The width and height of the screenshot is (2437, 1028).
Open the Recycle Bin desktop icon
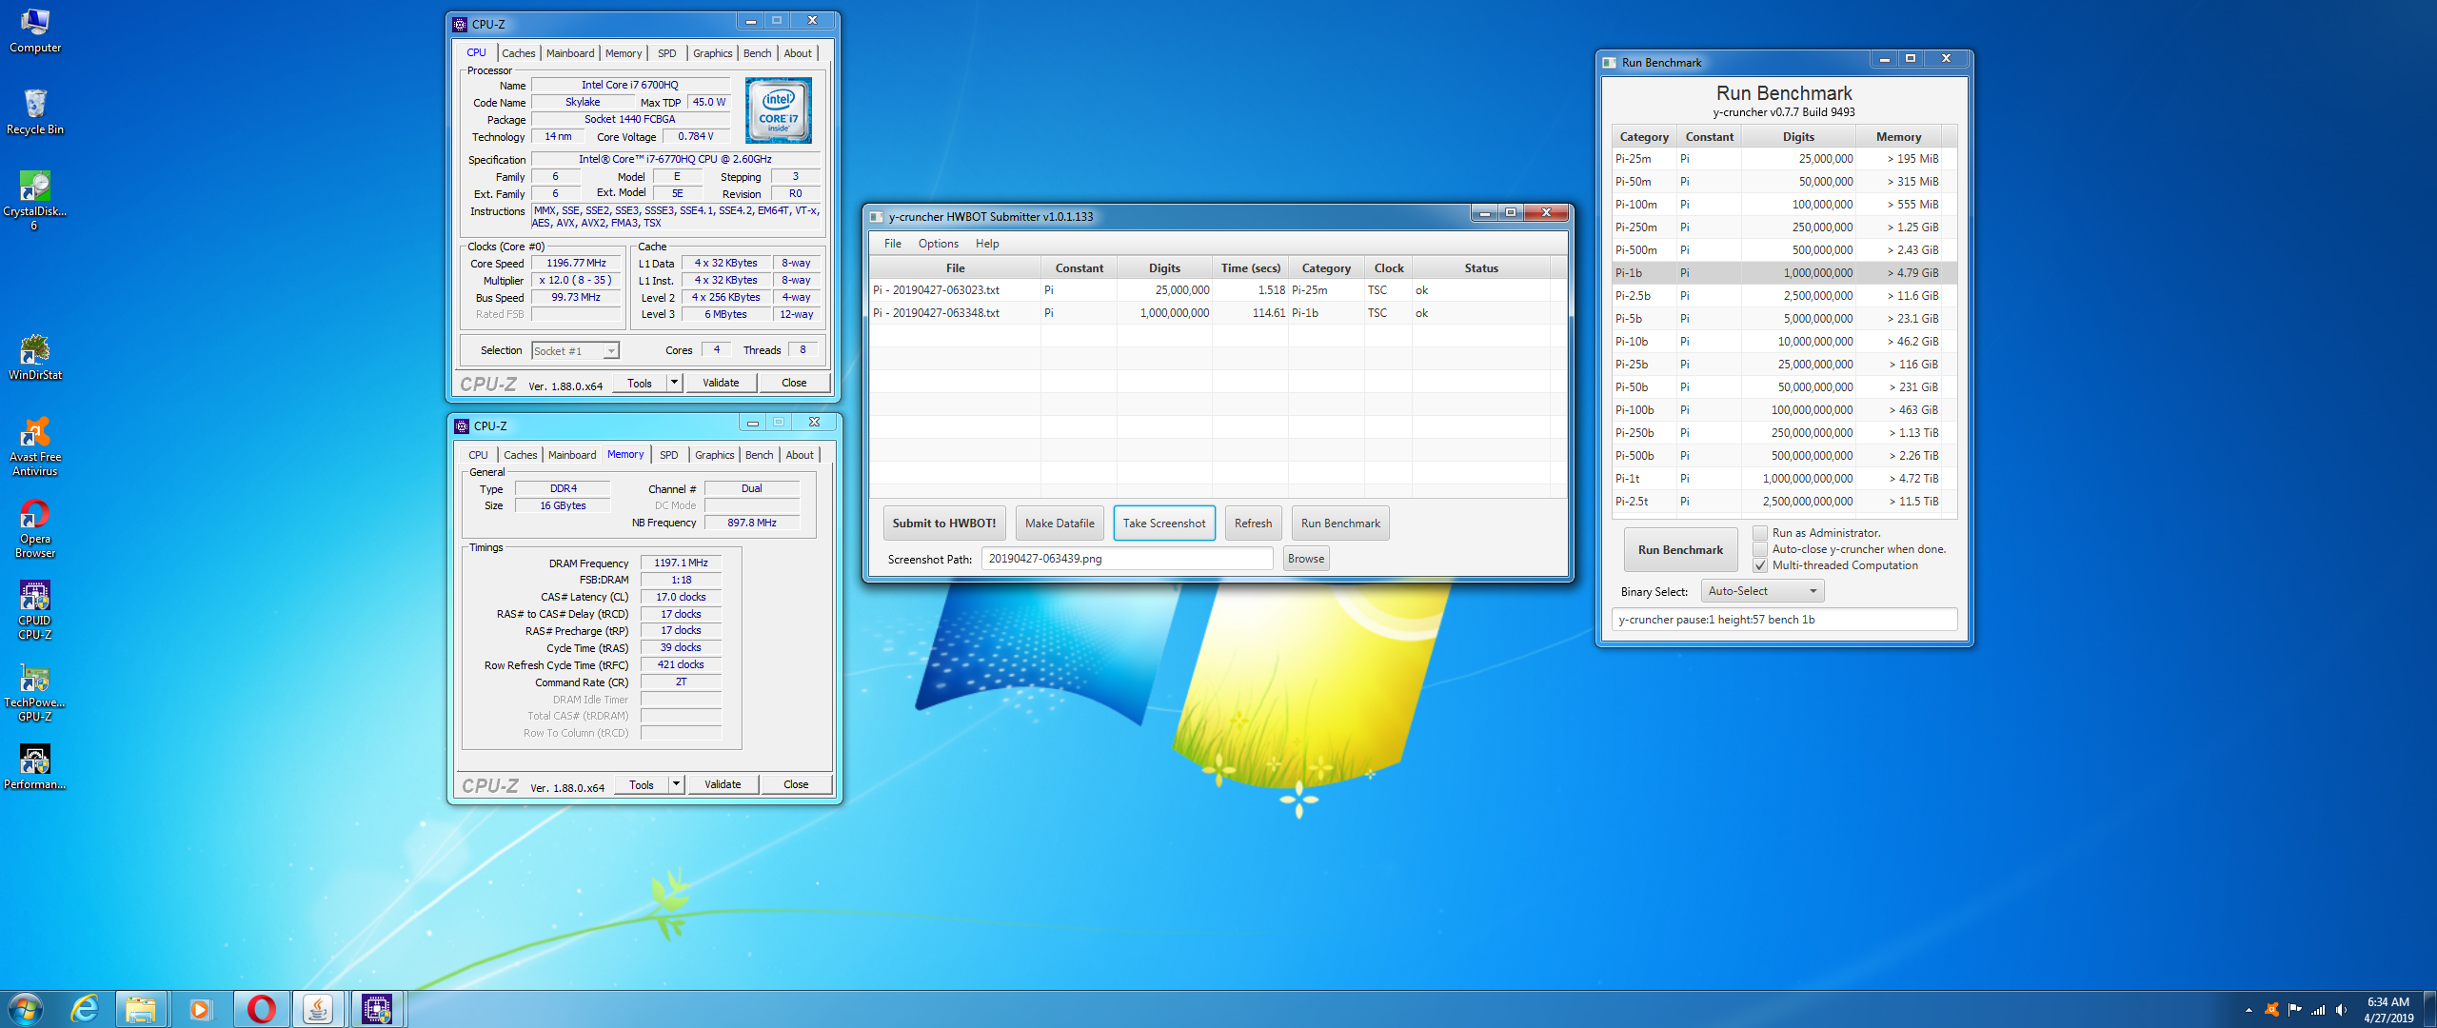click(x=35, y=111)
